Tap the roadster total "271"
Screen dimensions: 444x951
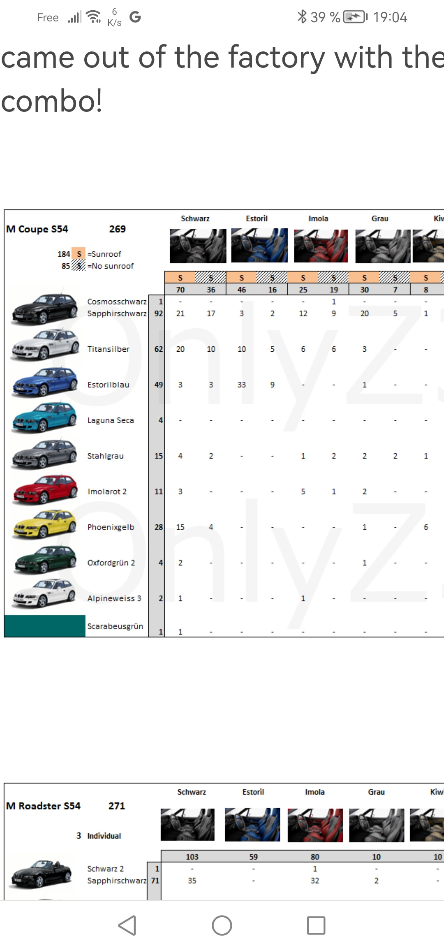click(117, 806)
